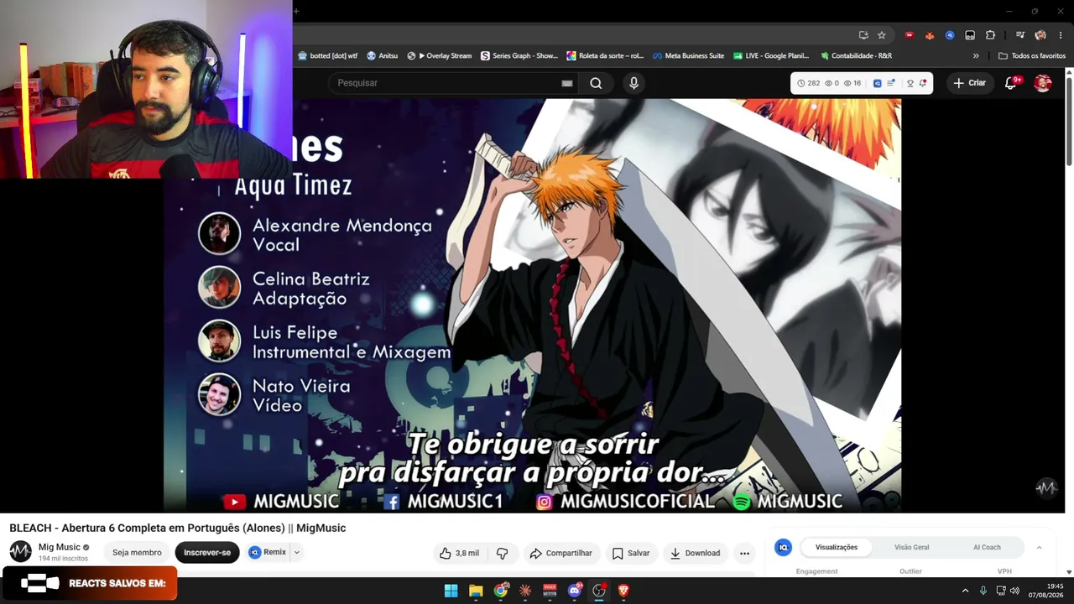The width and height of the screenshot is (1074, 604).
Task: Expand the Remix dropdown arrow
Action: [x=296, y=552]
